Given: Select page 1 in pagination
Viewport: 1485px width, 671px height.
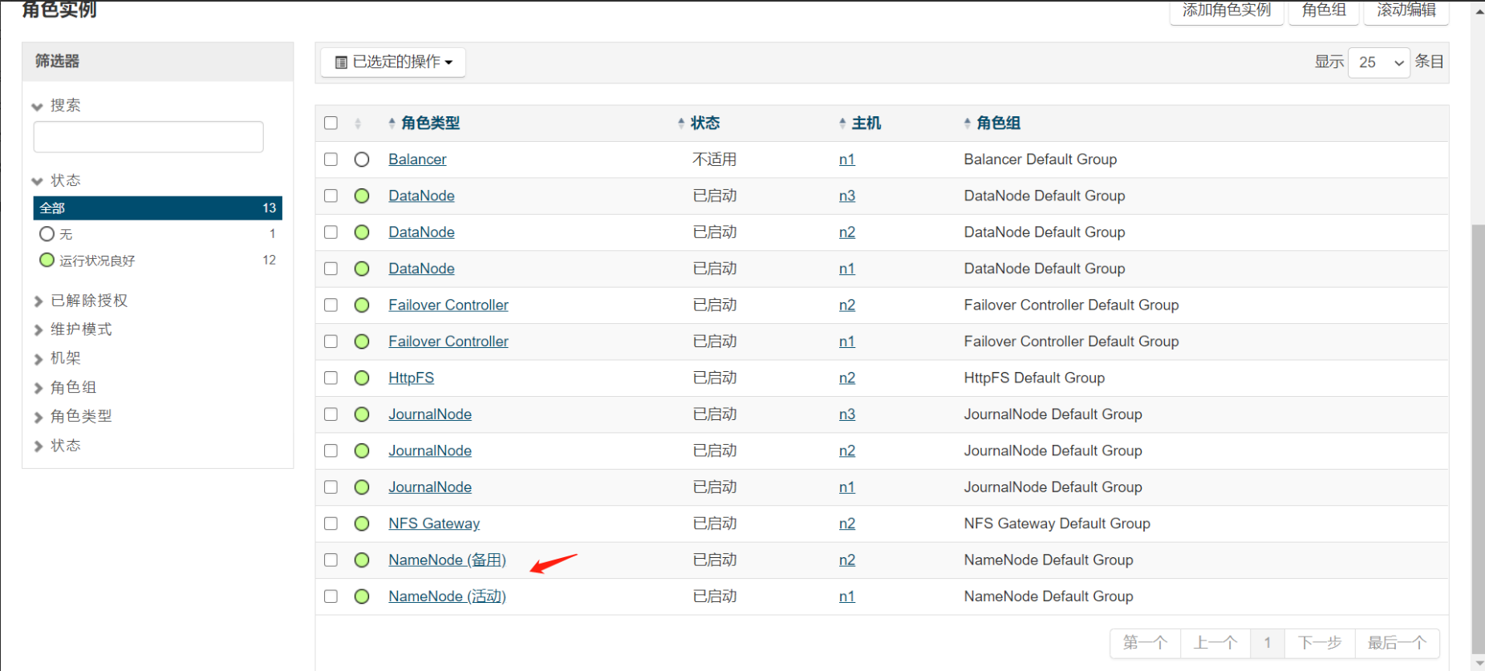Looking at the screenshot, I should coord(1268,643).
